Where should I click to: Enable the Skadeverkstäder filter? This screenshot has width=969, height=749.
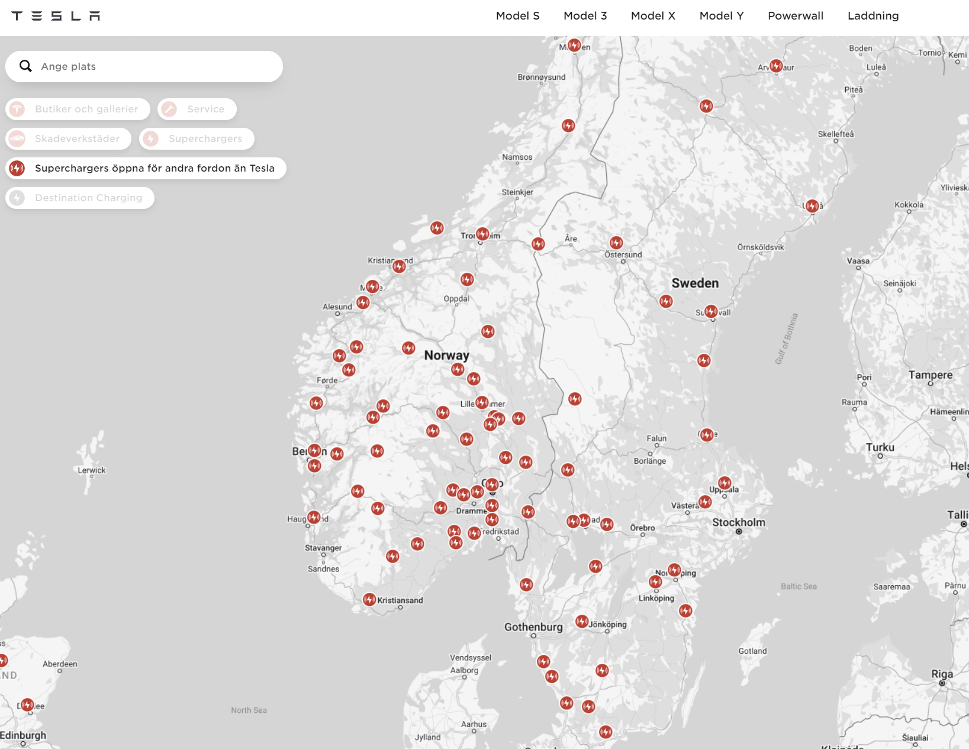[69, 139]
